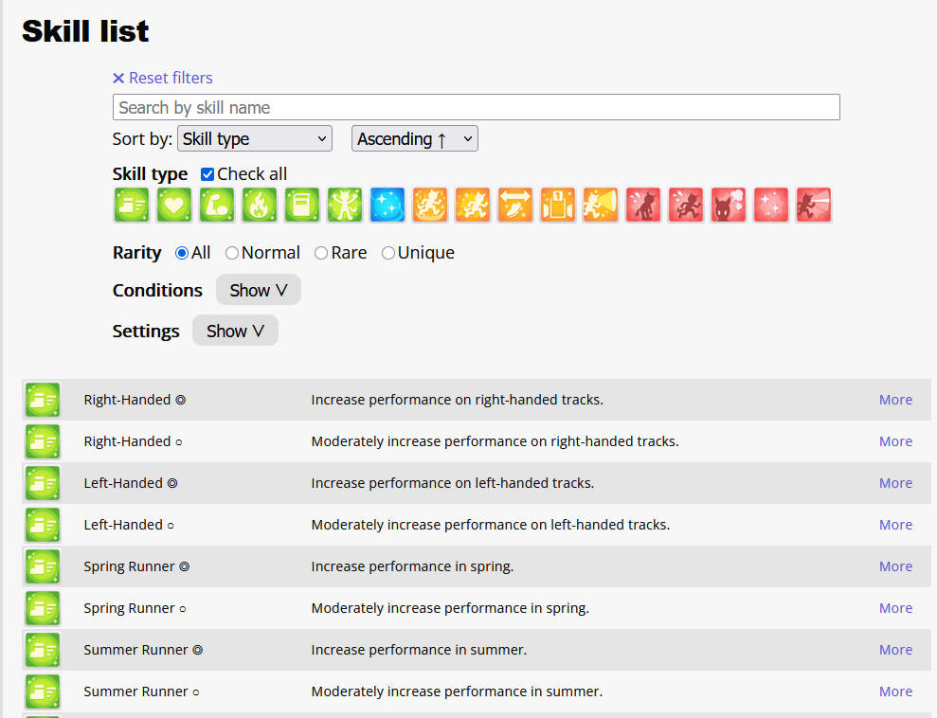Open the Sort by Skill type dropdown
Image resolution: width=937 pixels, height=718 pixels.
pos(255,138)
